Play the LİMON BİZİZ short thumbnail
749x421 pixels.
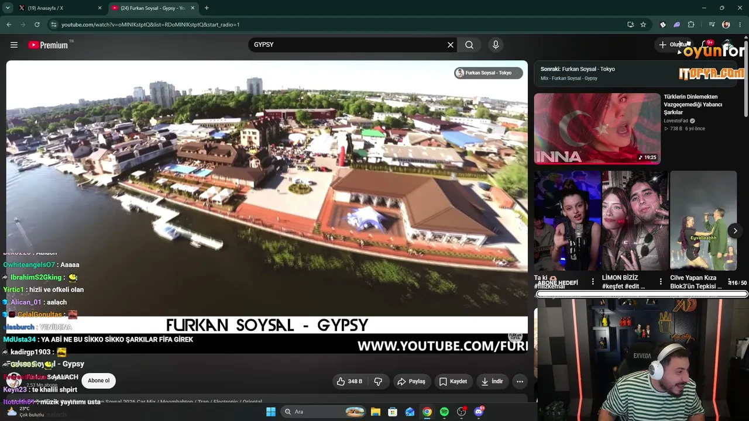(x=635, y=220)
